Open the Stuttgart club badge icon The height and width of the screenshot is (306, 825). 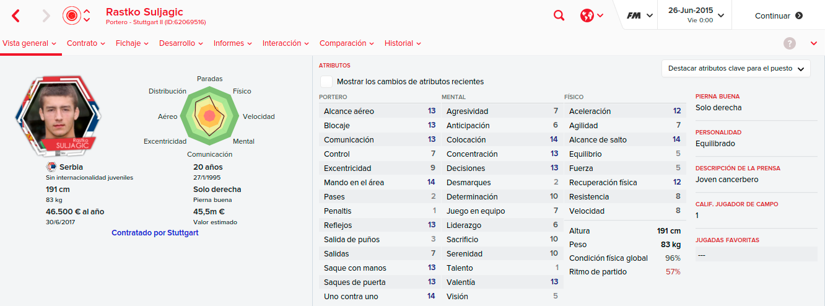(72, 15)
